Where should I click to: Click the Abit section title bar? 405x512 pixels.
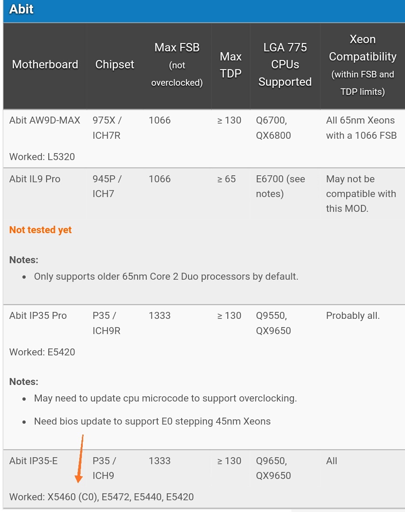(x=202, y=10)
